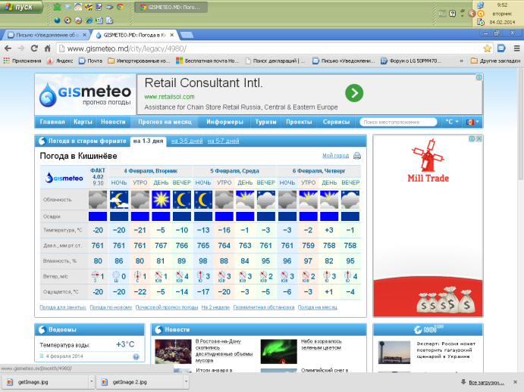This screenshot has height=392, width=524.
Task: Open the bookmarks overflow chevron
Action: [461, 61]
